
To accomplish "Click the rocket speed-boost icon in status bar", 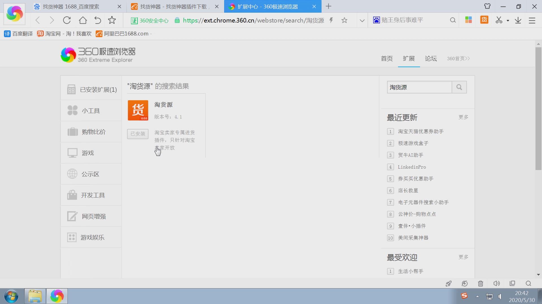I will point(448,283).
